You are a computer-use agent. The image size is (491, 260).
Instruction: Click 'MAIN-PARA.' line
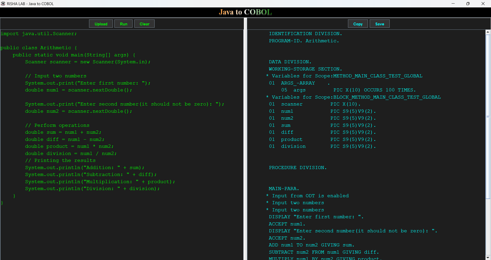[x=284, y=189]
